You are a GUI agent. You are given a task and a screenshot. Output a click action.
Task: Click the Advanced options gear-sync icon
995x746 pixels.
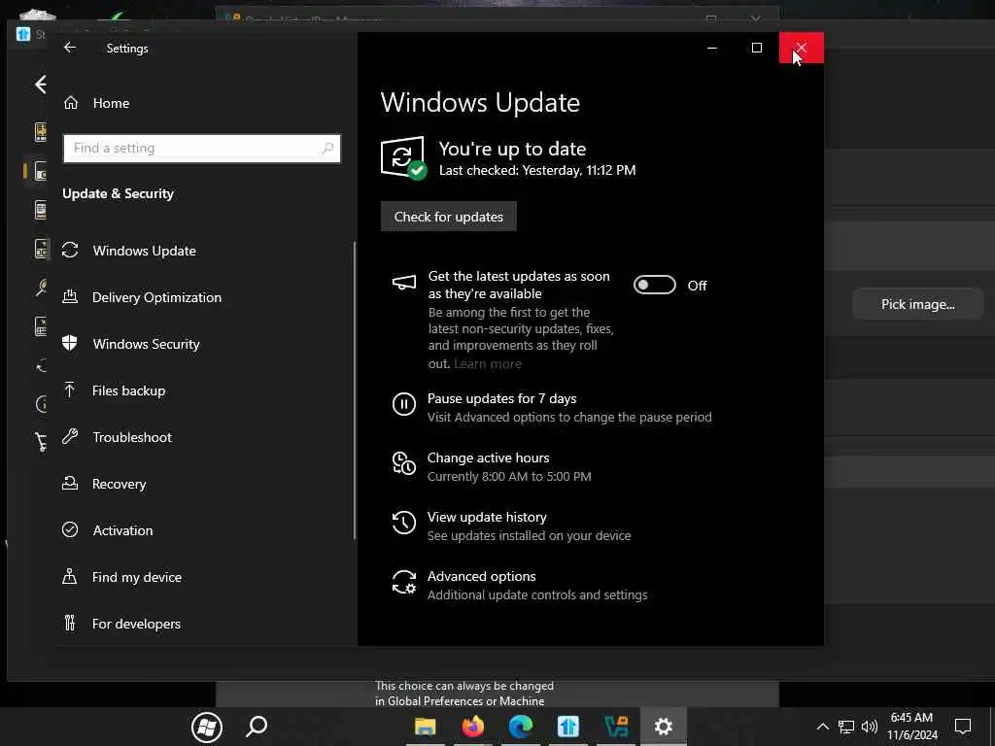tap(404, 582)
